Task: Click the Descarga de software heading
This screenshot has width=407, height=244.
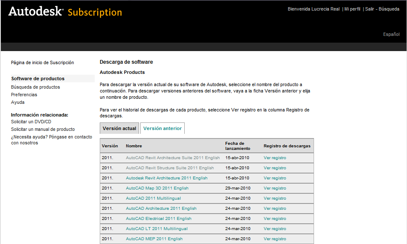Action: [126, 62]
